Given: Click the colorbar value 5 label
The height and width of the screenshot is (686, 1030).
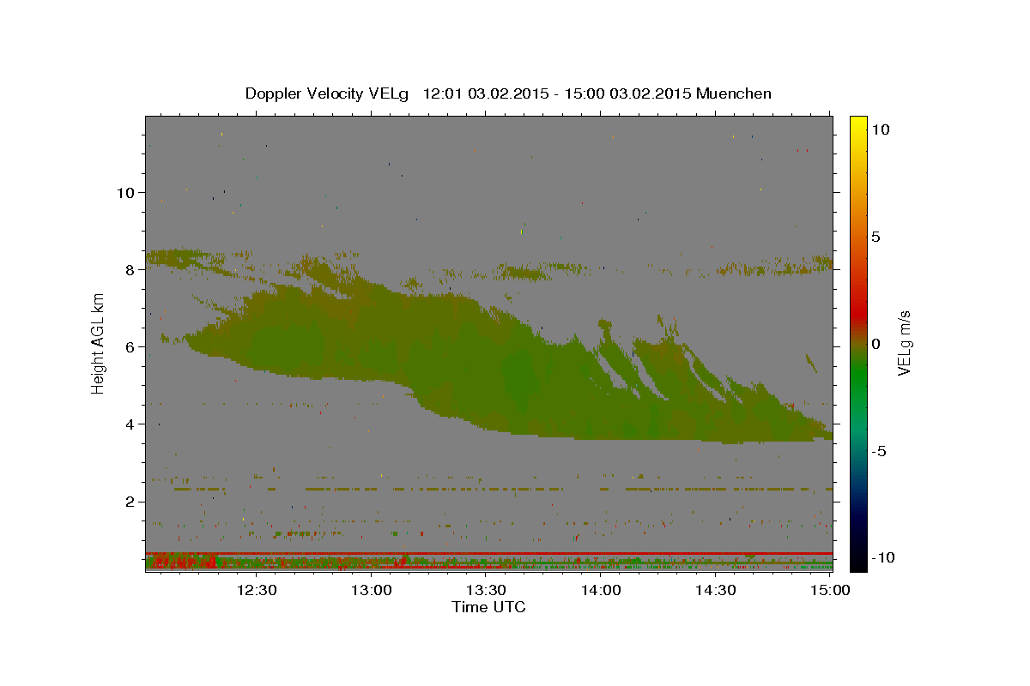Looking at the screenshot, I should pos(875,237).
